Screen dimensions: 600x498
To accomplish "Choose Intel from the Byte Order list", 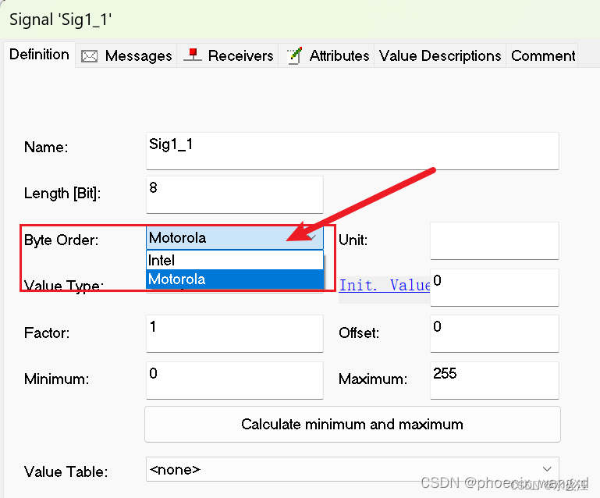I will (x=235, y=260).
